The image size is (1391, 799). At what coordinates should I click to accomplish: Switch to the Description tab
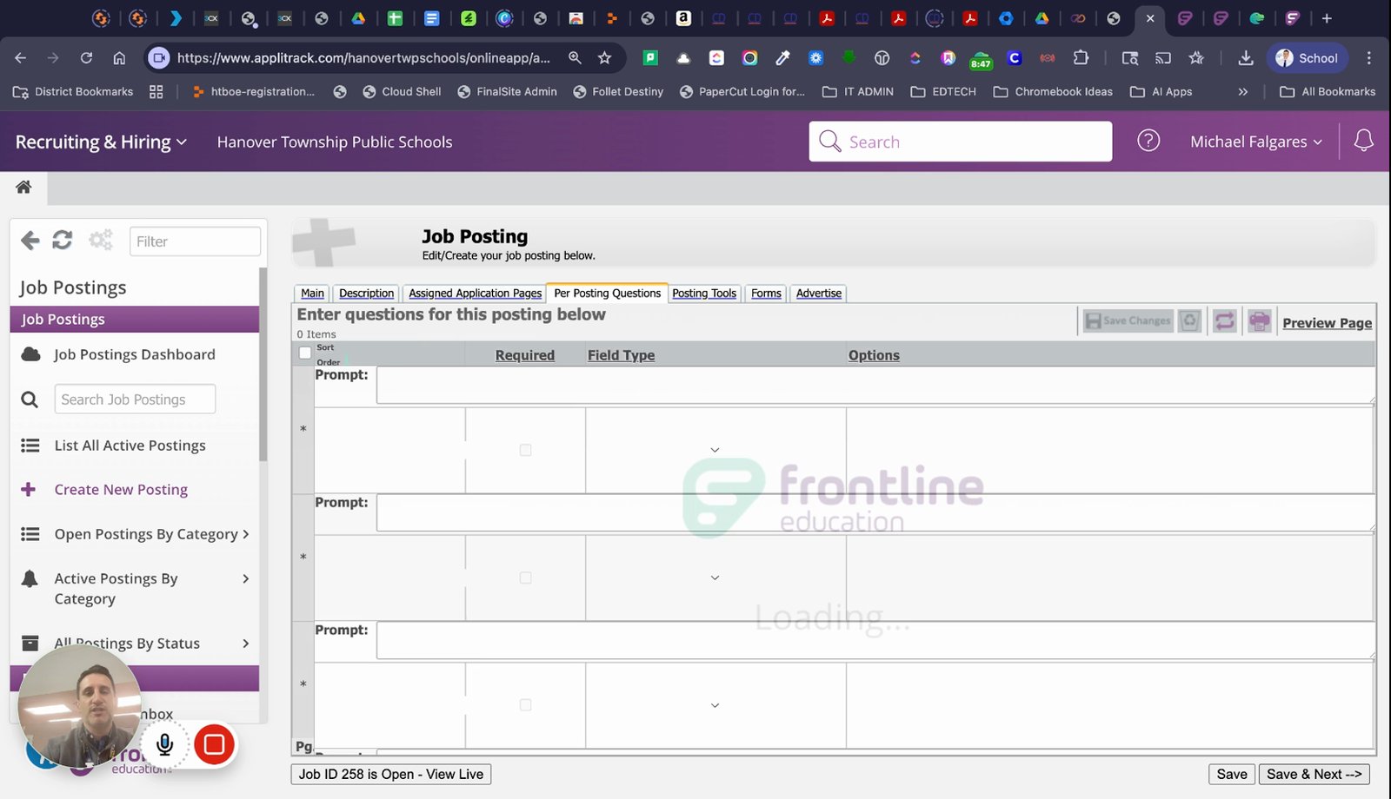366,294
